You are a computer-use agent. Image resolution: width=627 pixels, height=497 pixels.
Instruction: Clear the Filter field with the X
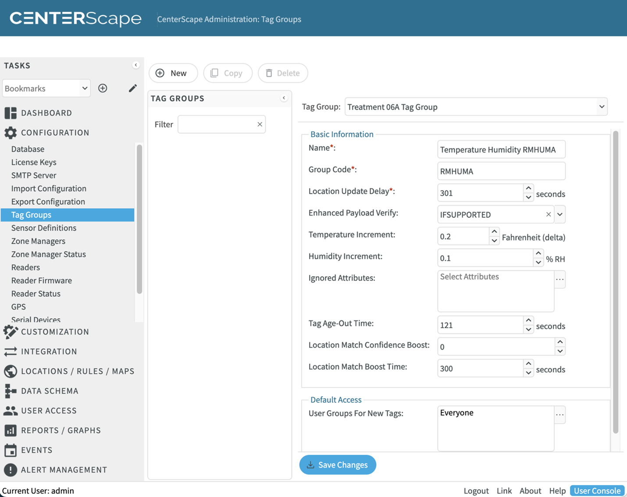(260, 124)
